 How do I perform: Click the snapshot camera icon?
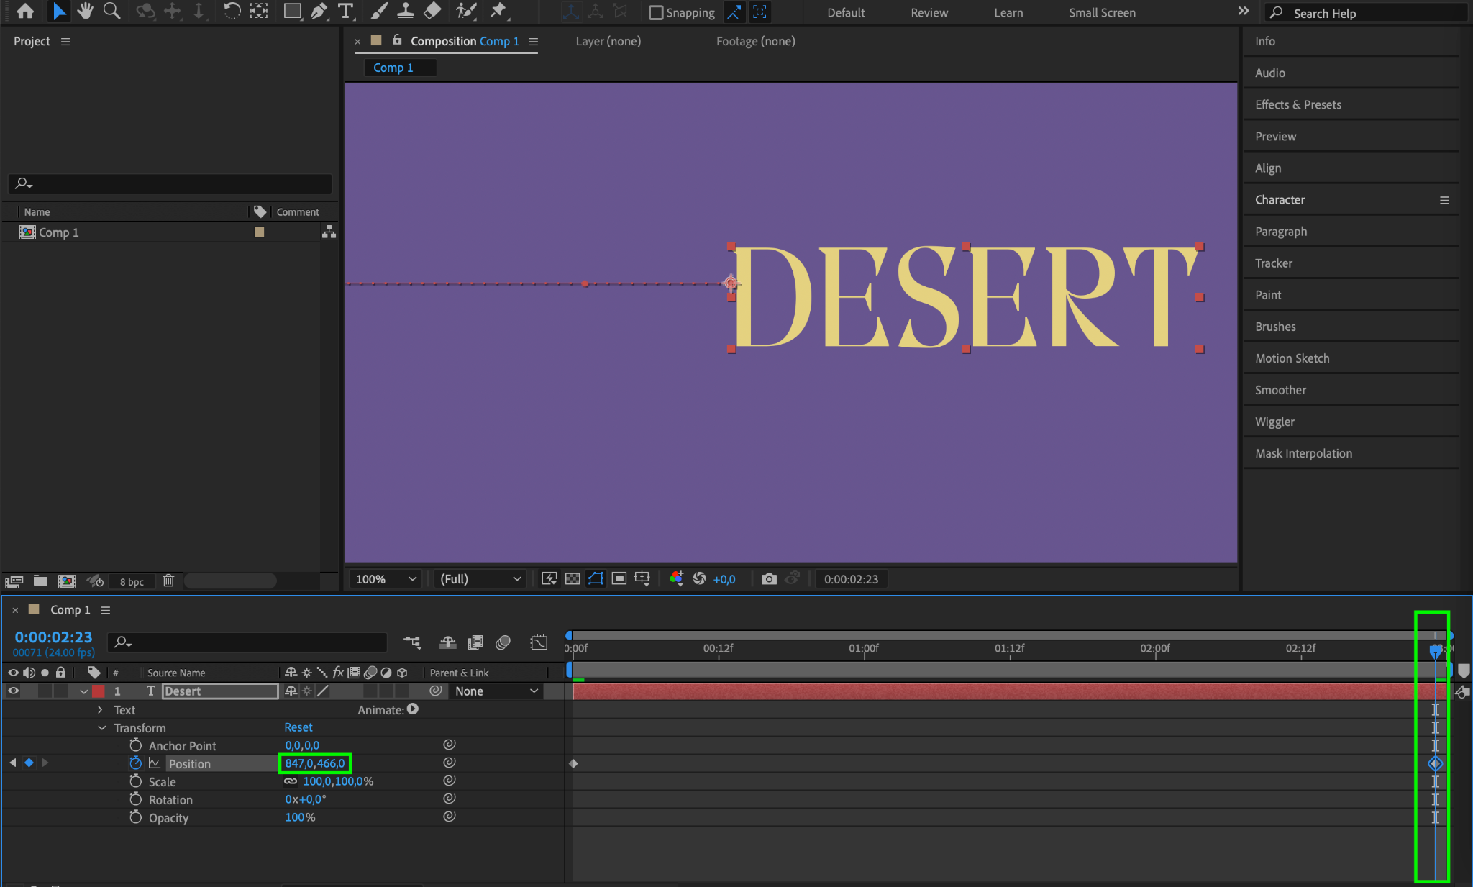pyautogui.click(x=769, y=579)
